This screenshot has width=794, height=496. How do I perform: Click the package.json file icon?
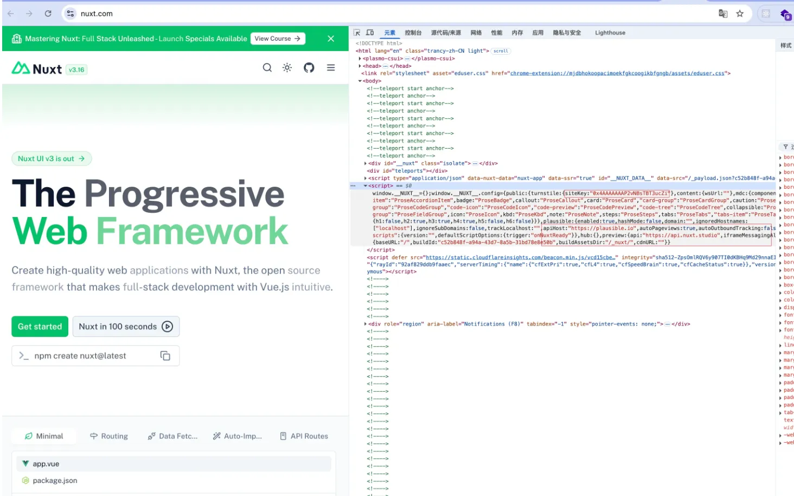click(25, 480)
